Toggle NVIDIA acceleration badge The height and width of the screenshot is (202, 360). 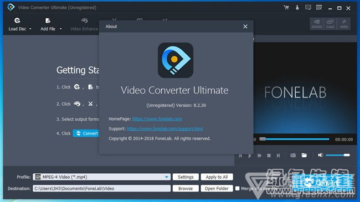pyautogui.click(x=317, y=24)
